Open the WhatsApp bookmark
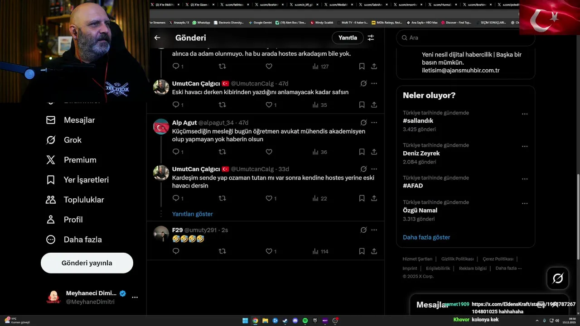Viewport: 580px width, 326px height. (x=201, y=22)
